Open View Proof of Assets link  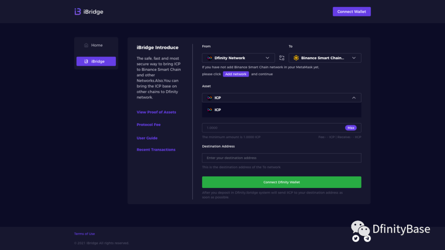[x=157, y=112]
